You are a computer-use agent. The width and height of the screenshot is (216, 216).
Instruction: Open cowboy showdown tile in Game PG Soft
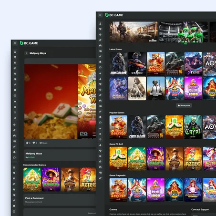[x=175, y=158]
